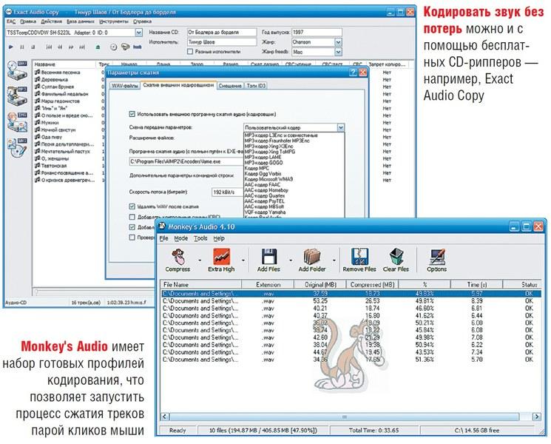
Task: Click the Add Files floppy icon
Action: 267,257
